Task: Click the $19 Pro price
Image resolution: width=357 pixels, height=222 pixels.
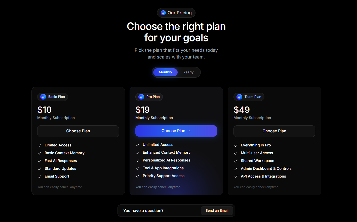Action: click(142, 110)
